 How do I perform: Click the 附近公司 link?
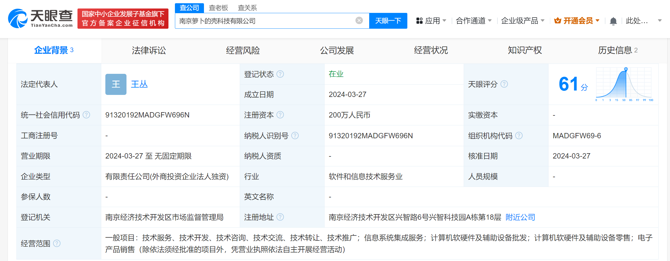click(520, 217)
